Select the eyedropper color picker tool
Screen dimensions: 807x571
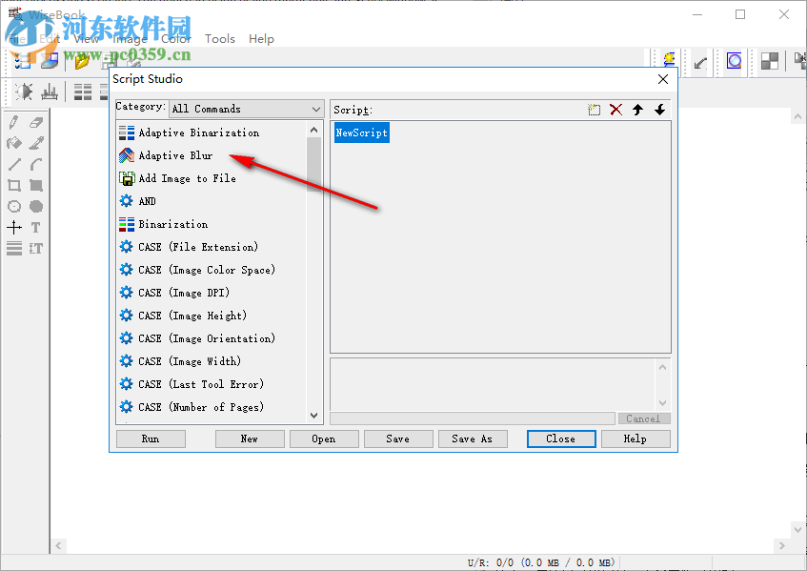36,143
